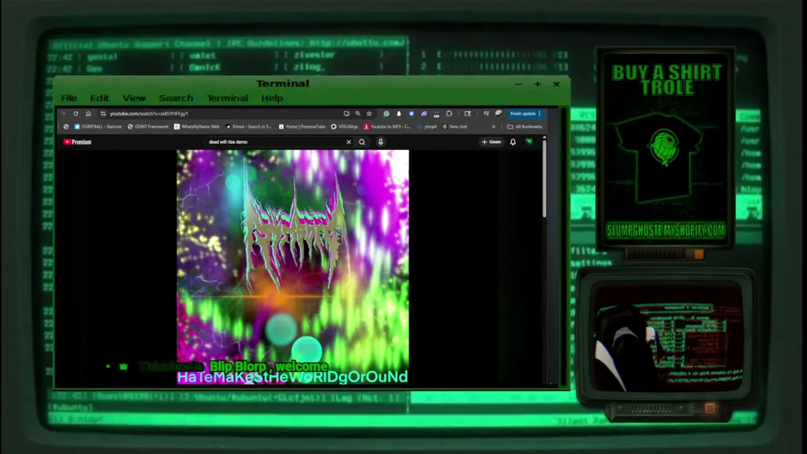Open the OSINT4ALL - Start.me bookmark
Viewport: 807px width, 454px height.
(x=98, y=127)
